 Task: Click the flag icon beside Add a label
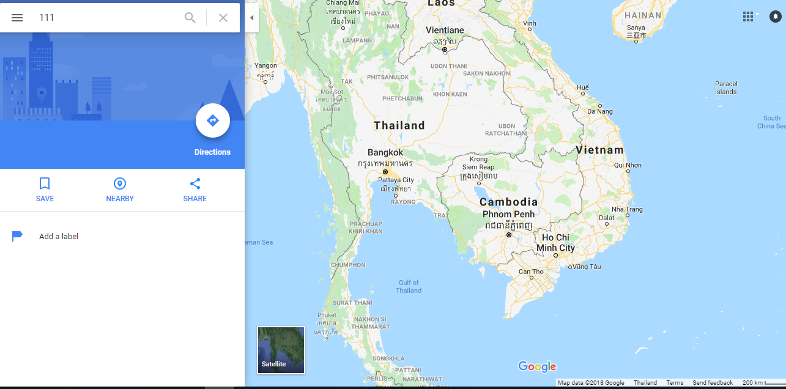tap(17, 236)
